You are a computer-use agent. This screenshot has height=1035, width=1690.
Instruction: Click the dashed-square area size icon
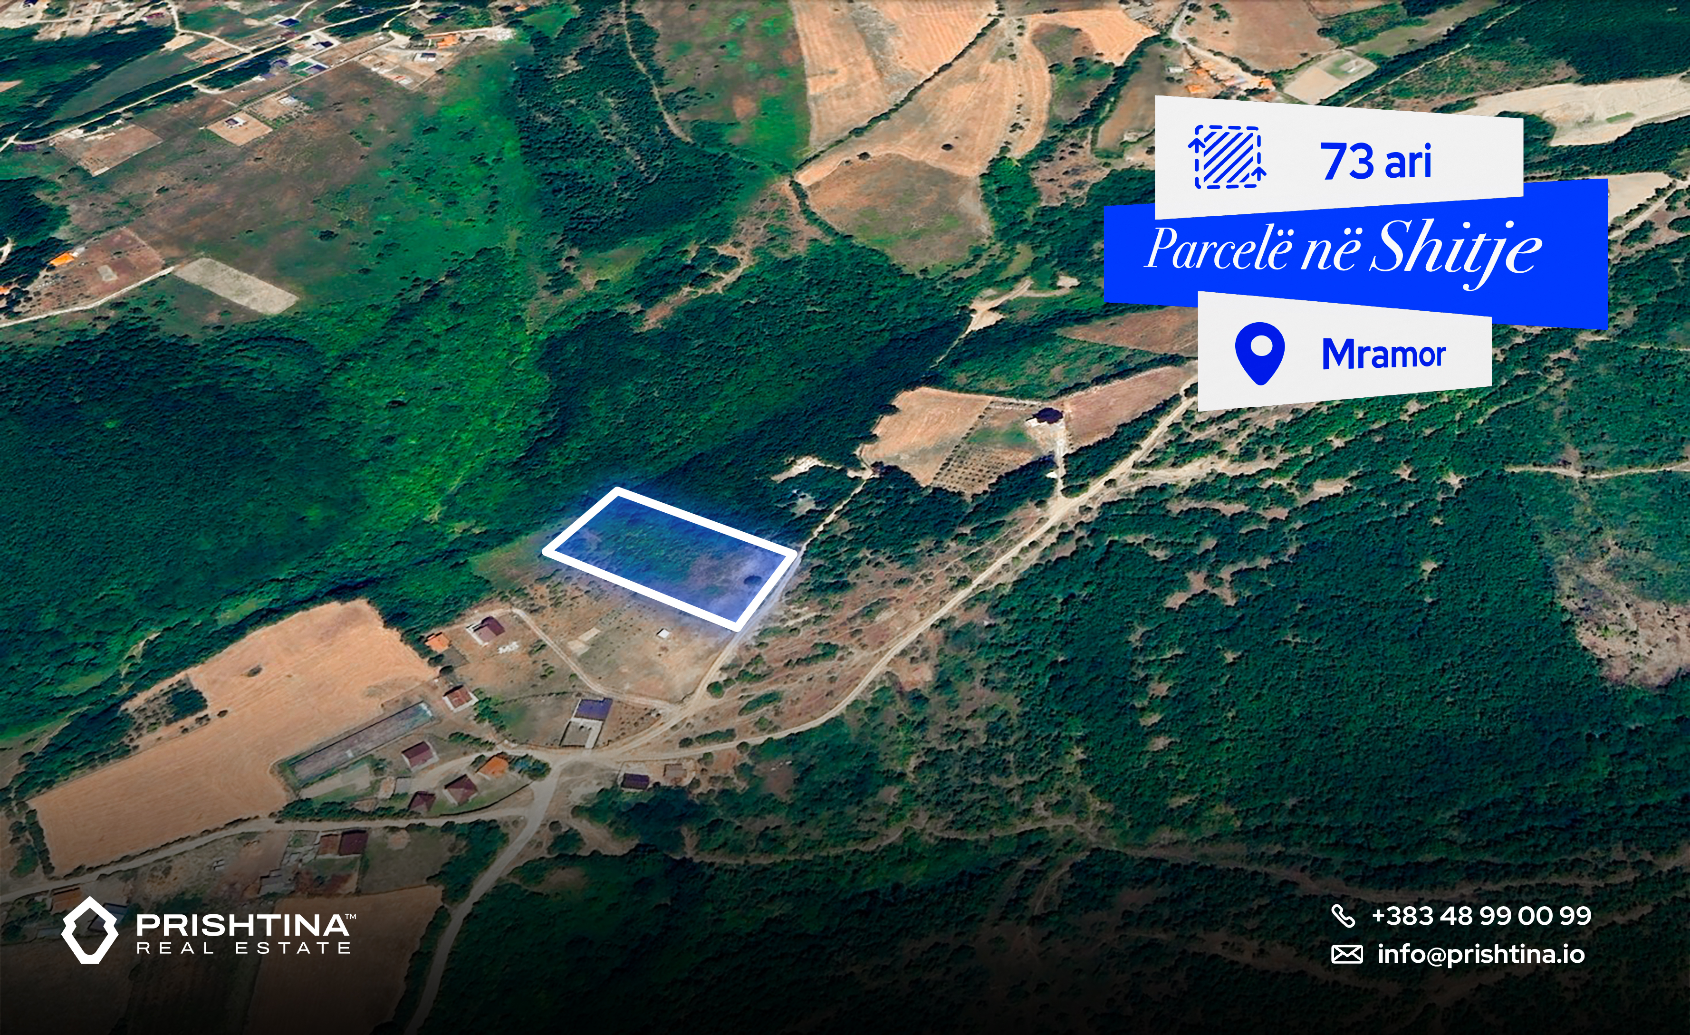pos(1227,157)
